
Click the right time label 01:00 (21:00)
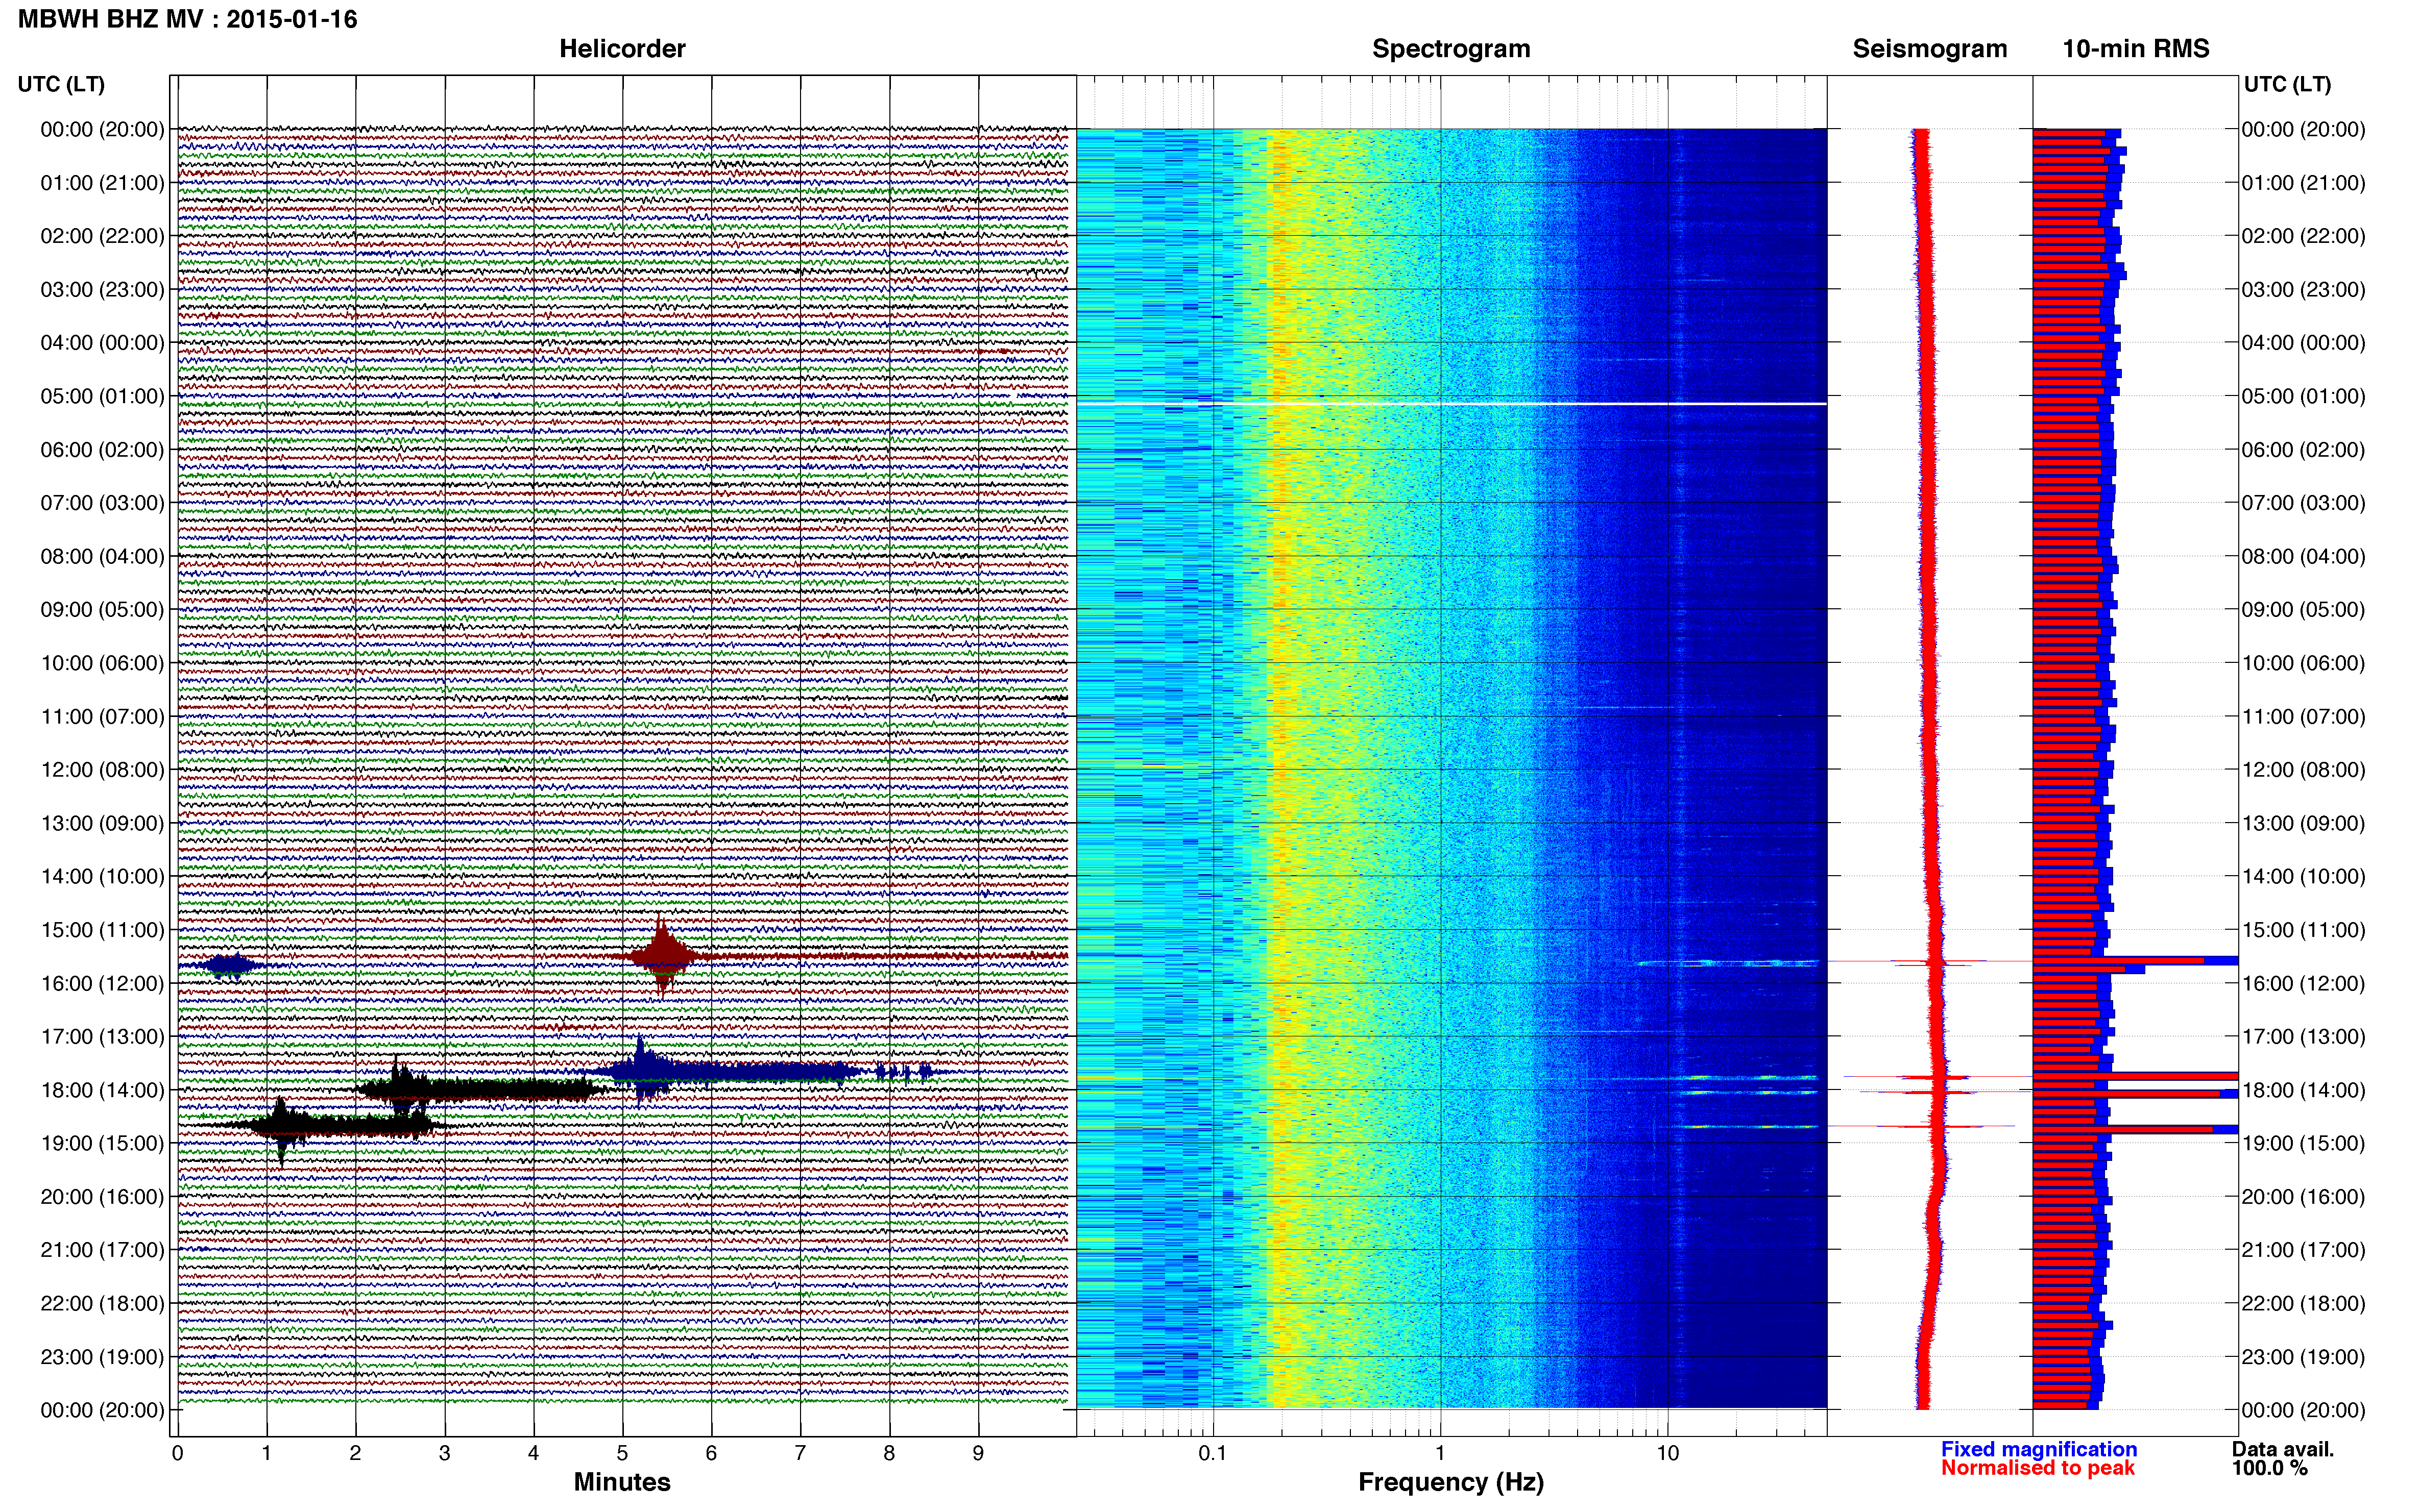(2303, 183)
